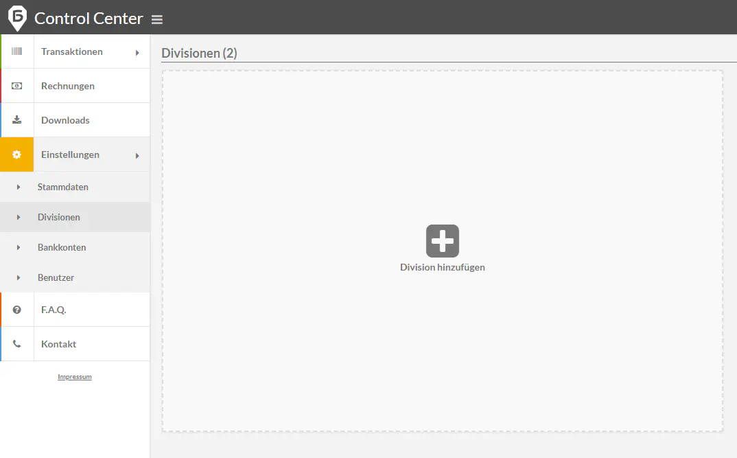
Task: Click the Transaktionen barcode icon
Action: [17, 51]
